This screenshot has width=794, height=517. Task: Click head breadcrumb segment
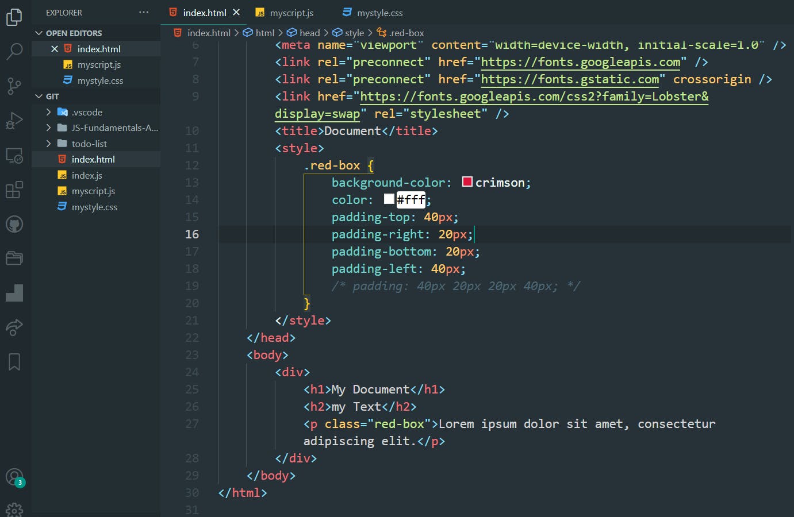point(303,33)
